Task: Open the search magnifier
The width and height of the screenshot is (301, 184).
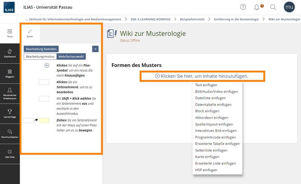Action: (x=273, y=7)
